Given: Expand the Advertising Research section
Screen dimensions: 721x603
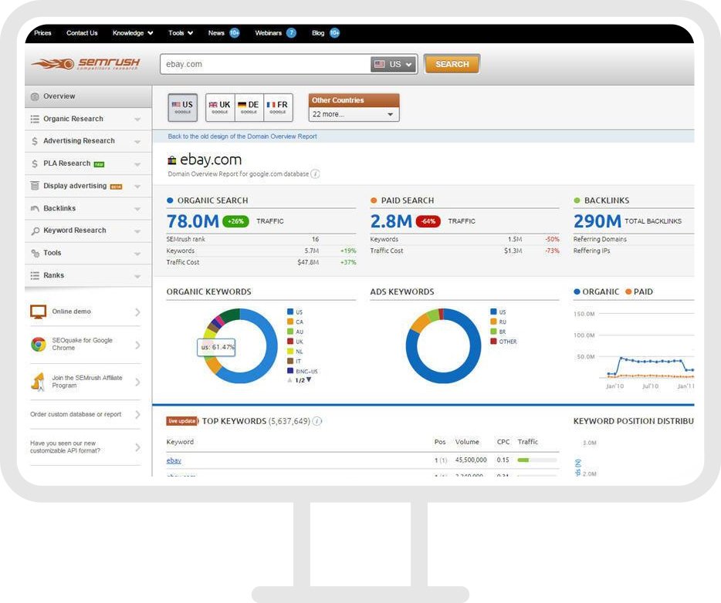Looking at the screenshot, I should [x=137, y=142].
